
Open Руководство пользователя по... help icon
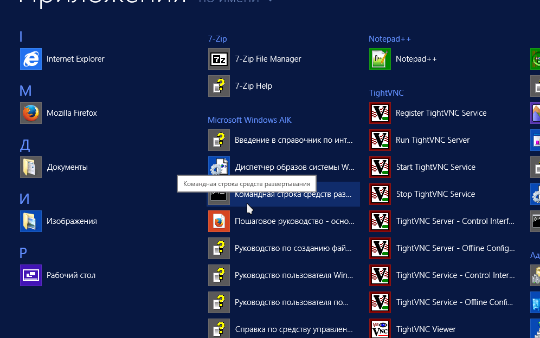[x=219, y=302]
